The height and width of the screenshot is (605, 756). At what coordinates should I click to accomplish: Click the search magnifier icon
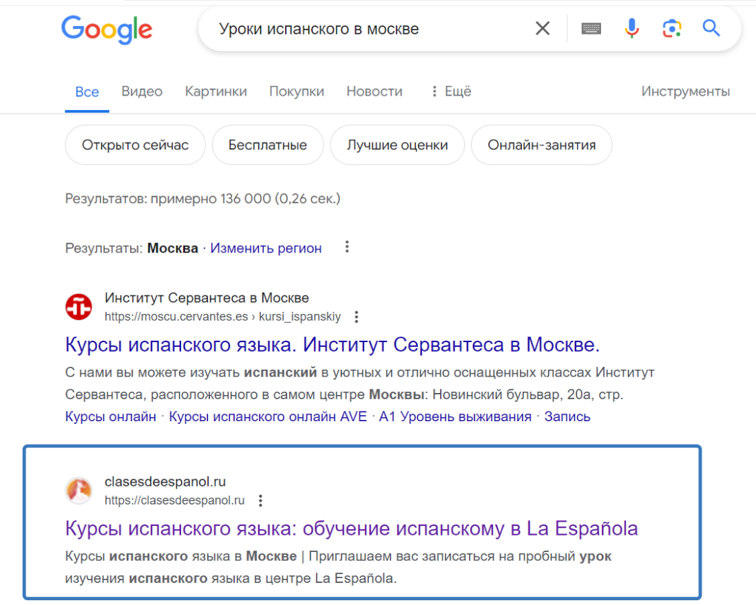pos(711,28)
